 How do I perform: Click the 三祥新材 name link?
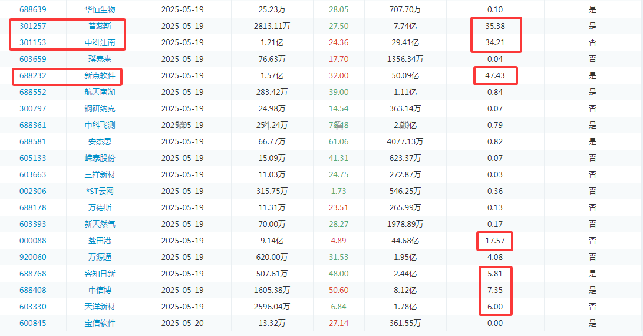click(100, 174)
